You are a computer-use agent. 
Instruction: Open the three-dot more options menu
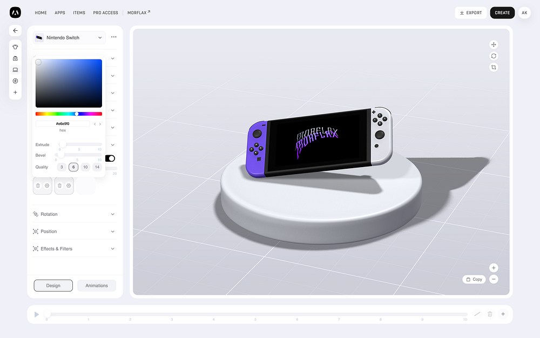point(113,37)
